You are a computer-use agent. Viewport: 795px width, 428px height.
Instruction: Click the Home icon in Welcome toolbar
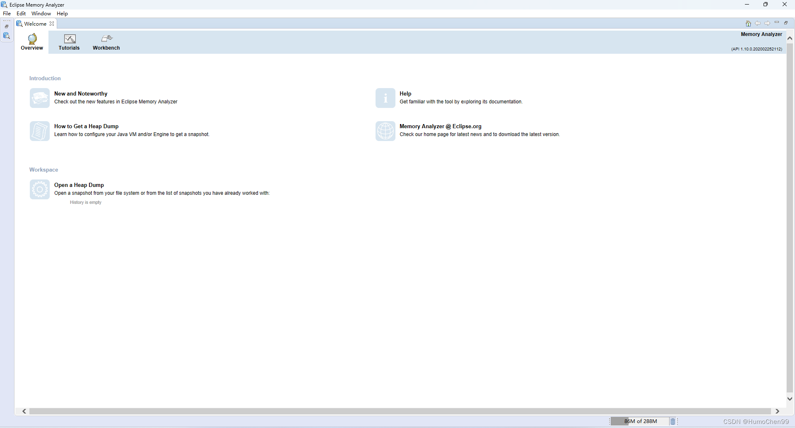click(748, 24)
